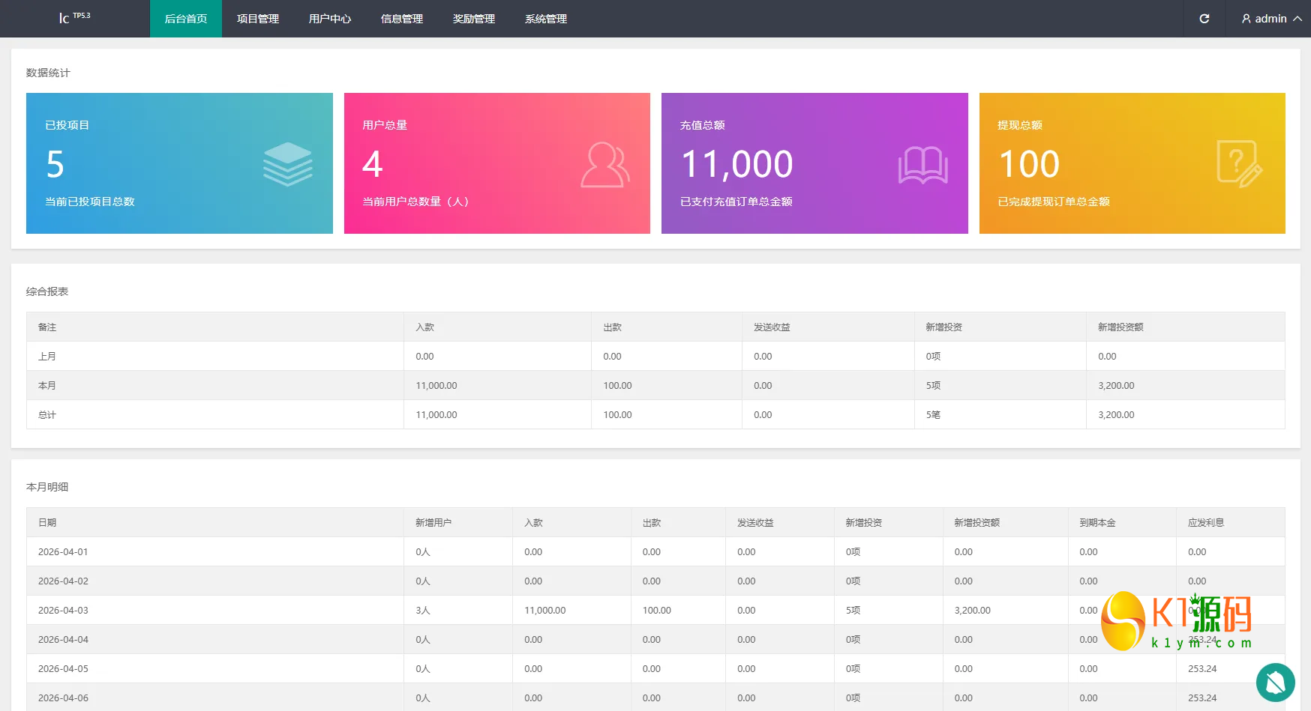Click the admin user avatar icon
This screenshot has height=711, width=1311.
point(1246,19)
